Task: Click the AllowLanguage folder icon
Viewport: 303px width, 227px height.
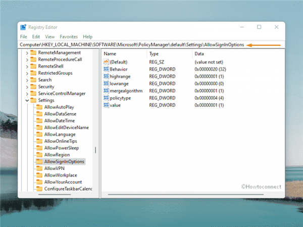Action: [x=39, y=134]
